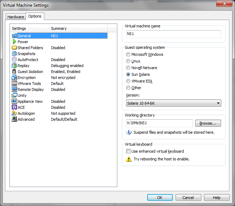Screen dimensions: 235x206
Task: Click the AutoProtect icon
Action: click(x=14, y=59)
